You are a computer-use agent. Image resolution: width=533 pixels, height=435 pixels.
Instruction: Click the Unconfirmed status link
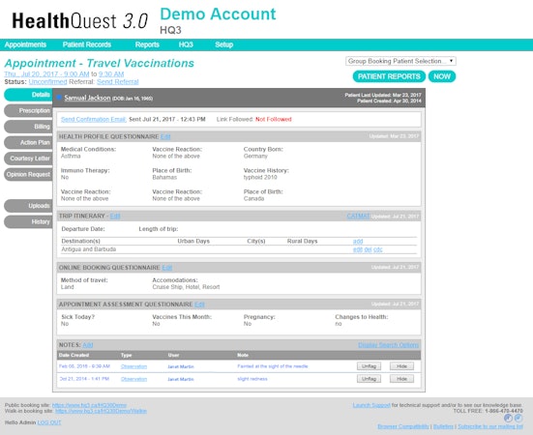[x=47, y=82]
